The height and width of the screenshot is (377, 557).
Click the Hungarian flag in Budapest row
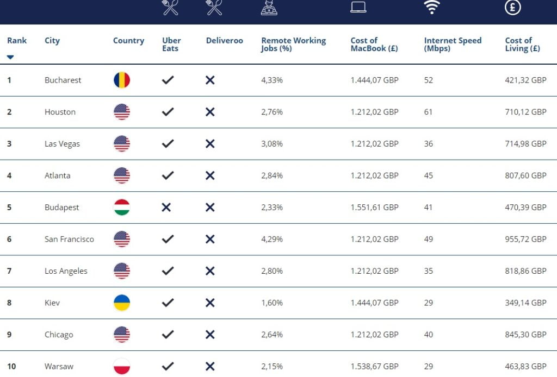pos(122,207)
